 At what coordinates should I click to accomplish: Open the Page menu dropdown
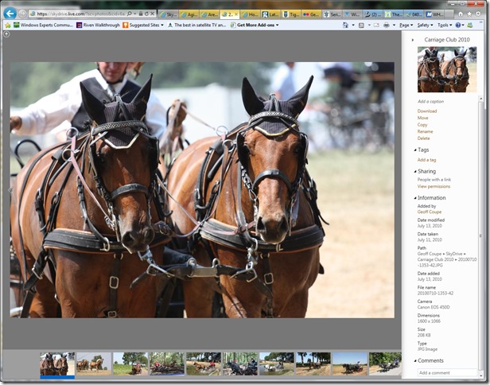[405, 25]
